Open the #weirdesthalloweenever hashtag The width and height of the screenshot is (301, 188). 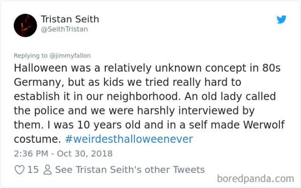tap(129, 139)
